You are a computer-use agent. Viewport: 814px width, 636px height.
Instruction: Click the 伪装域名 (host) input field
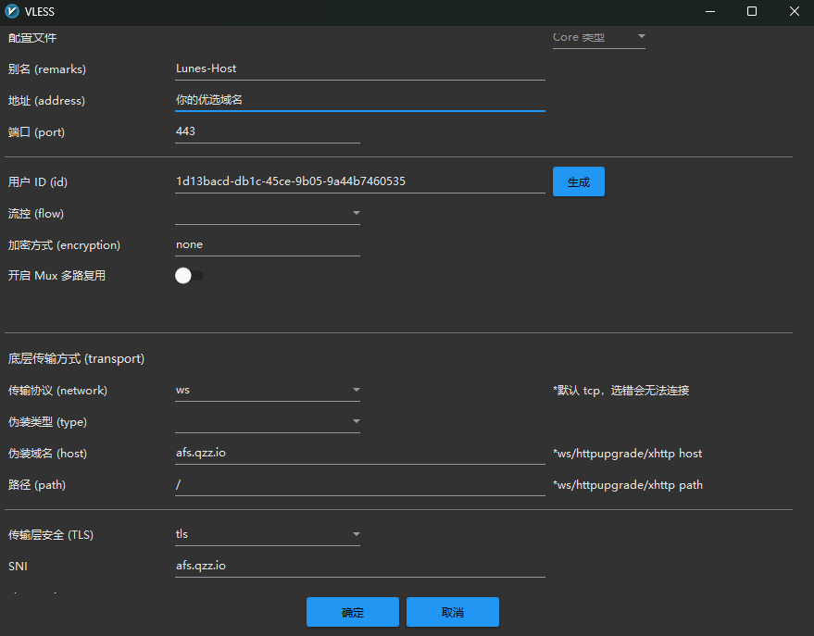[359, 454]
